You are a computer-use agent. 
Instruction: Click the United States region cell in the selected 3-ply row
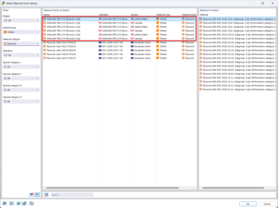(141, 19)
